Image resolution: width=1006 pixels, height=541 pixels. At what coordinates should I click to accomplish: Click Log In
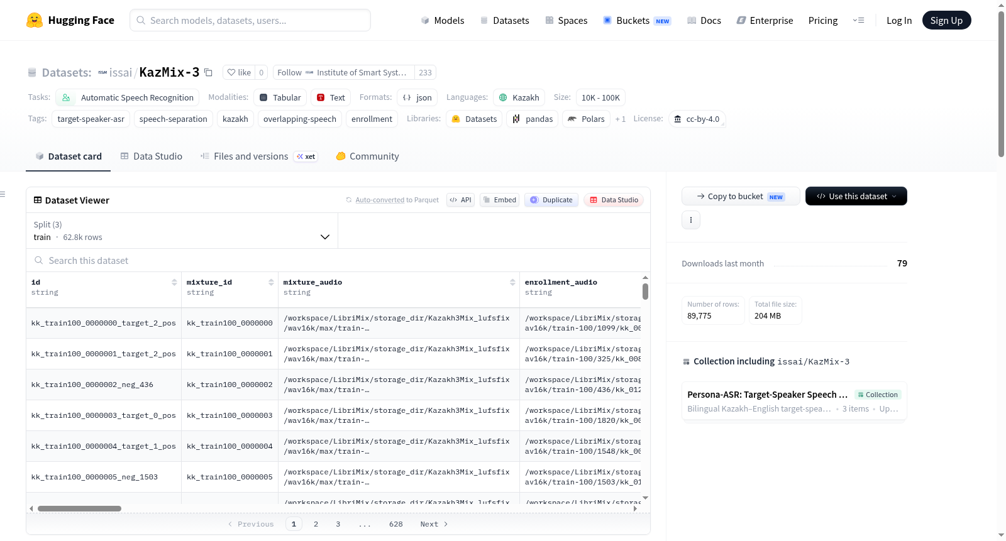(899, 20)
